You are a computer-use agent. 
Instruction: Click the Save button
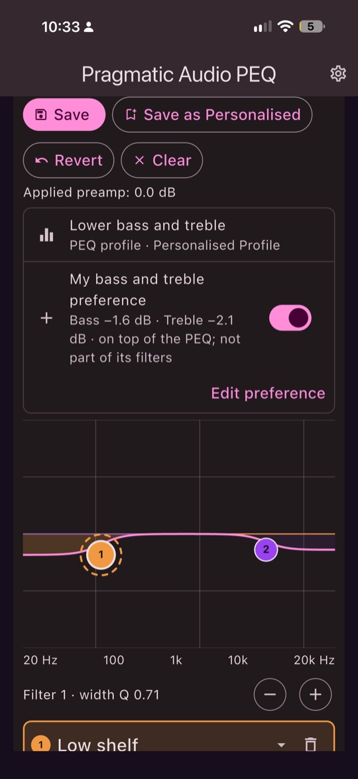pos(64,115)
